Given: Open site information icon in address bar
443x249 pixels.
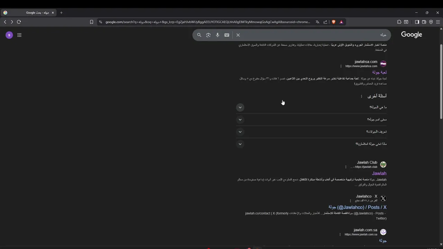Looking at the screenshot, I should (x=100, y=22).
